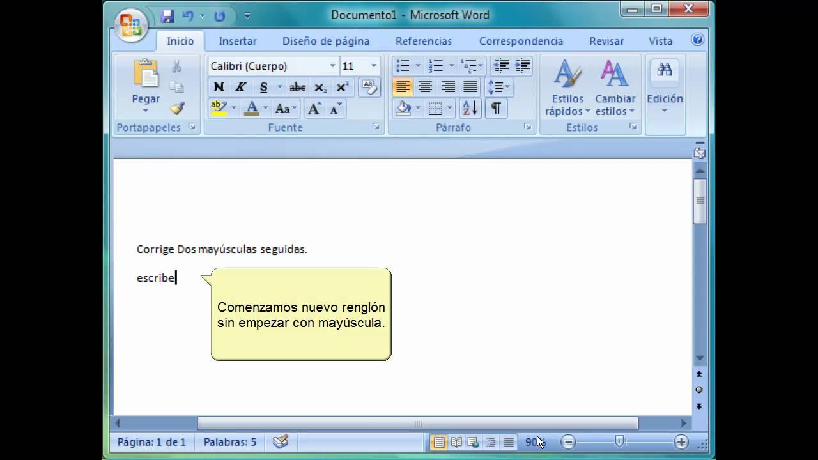Clear formatting with eraser icon
Screen dimensions: 818x460
(x=369, y=87)
